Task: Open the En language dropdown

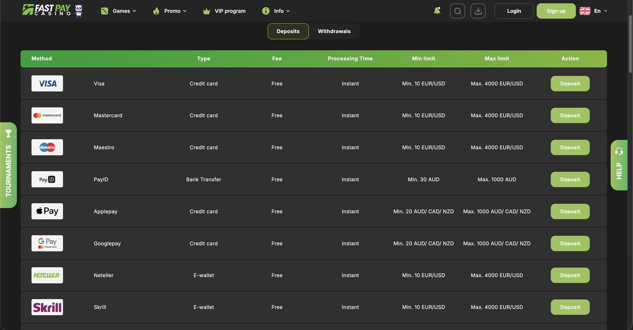Action: (x=600, y=11)
